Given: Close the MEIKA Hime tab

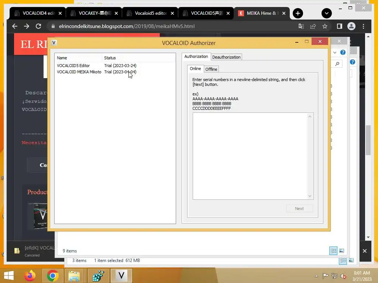Looking at the screenshot, I should (x=284, y=13).
